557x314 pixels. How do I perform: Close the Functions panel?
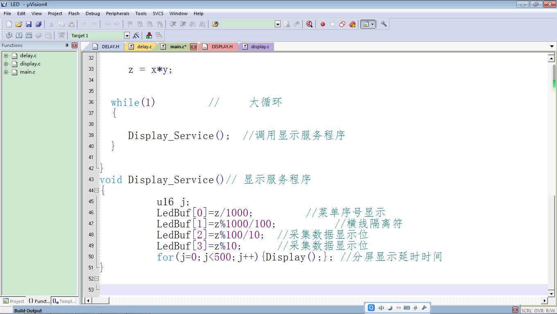pyautogui.click(x=75, y=45)
